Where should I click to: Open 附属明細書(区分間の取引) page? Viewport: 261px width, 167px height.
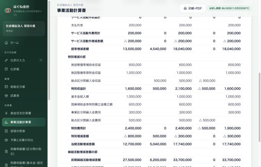(x=23, y=151)
